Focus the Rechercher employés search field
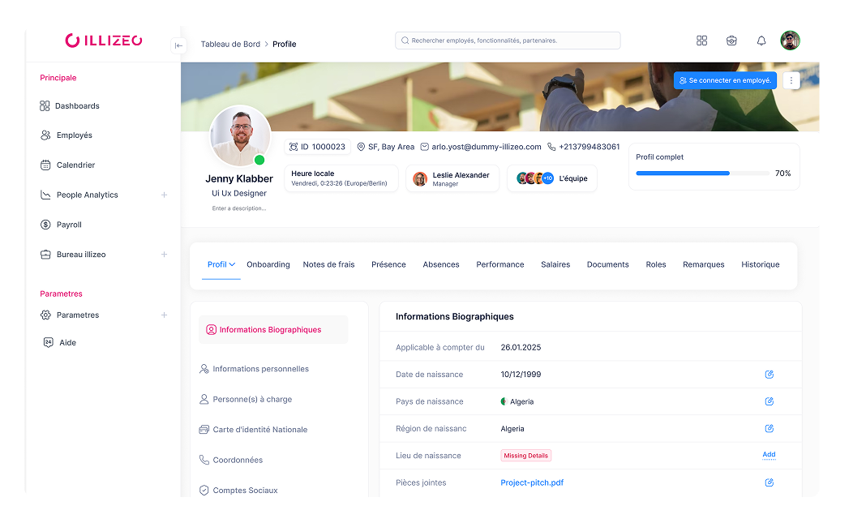The height and width of the screenshot is (523, 866). [x=508, y=41]
